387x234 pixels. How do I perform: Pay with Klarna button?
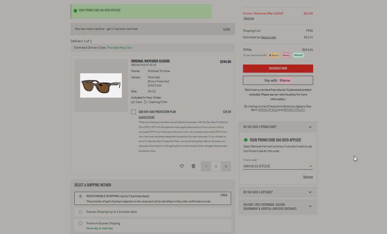point(278,80)
